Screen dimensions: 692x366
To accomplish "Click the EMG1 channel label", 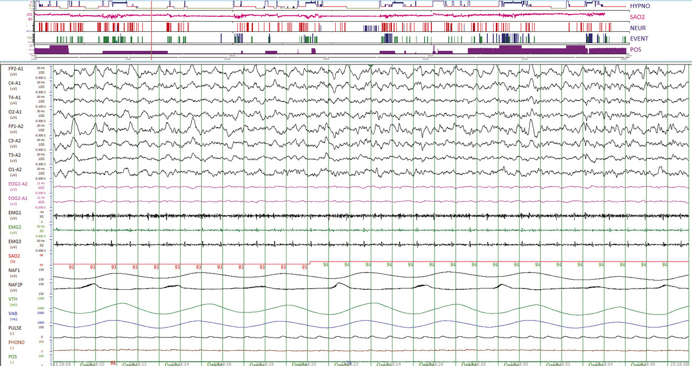I will pyautogui.click(x=15, y=212).
